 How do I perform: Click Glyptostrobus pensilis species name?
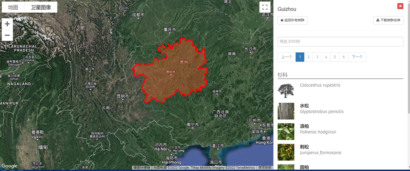(321, 111)
